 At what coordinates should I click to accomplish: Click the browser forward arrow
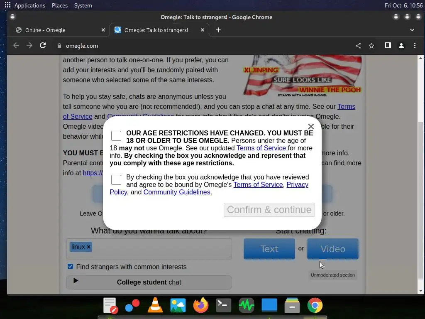tap(29, 46)
